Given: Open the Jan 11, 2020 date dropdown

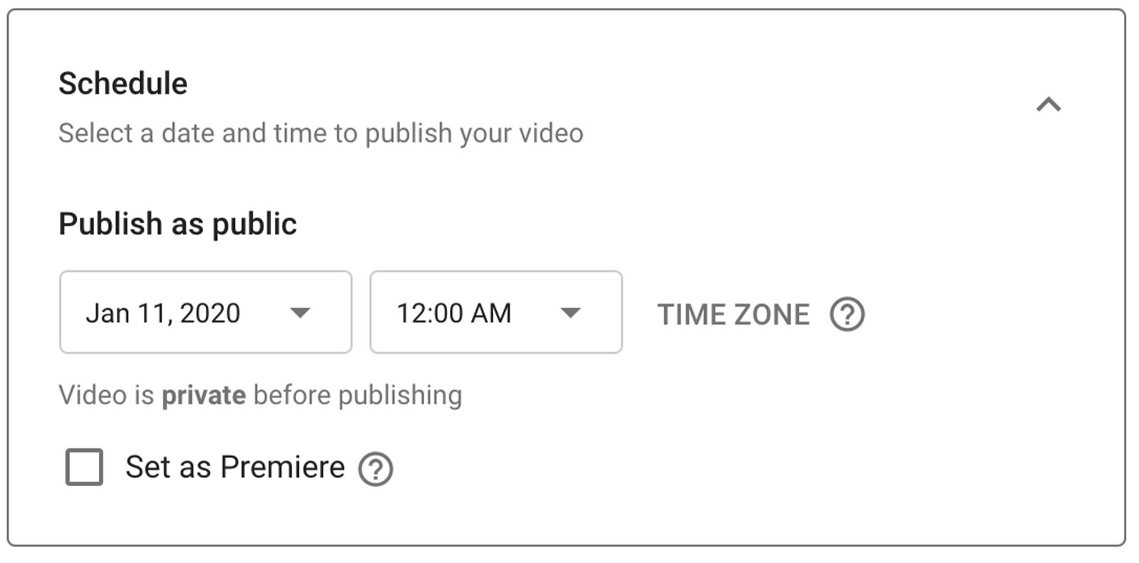Looking at the screenshot, I should pyautogui.click(x=205, y=312).
